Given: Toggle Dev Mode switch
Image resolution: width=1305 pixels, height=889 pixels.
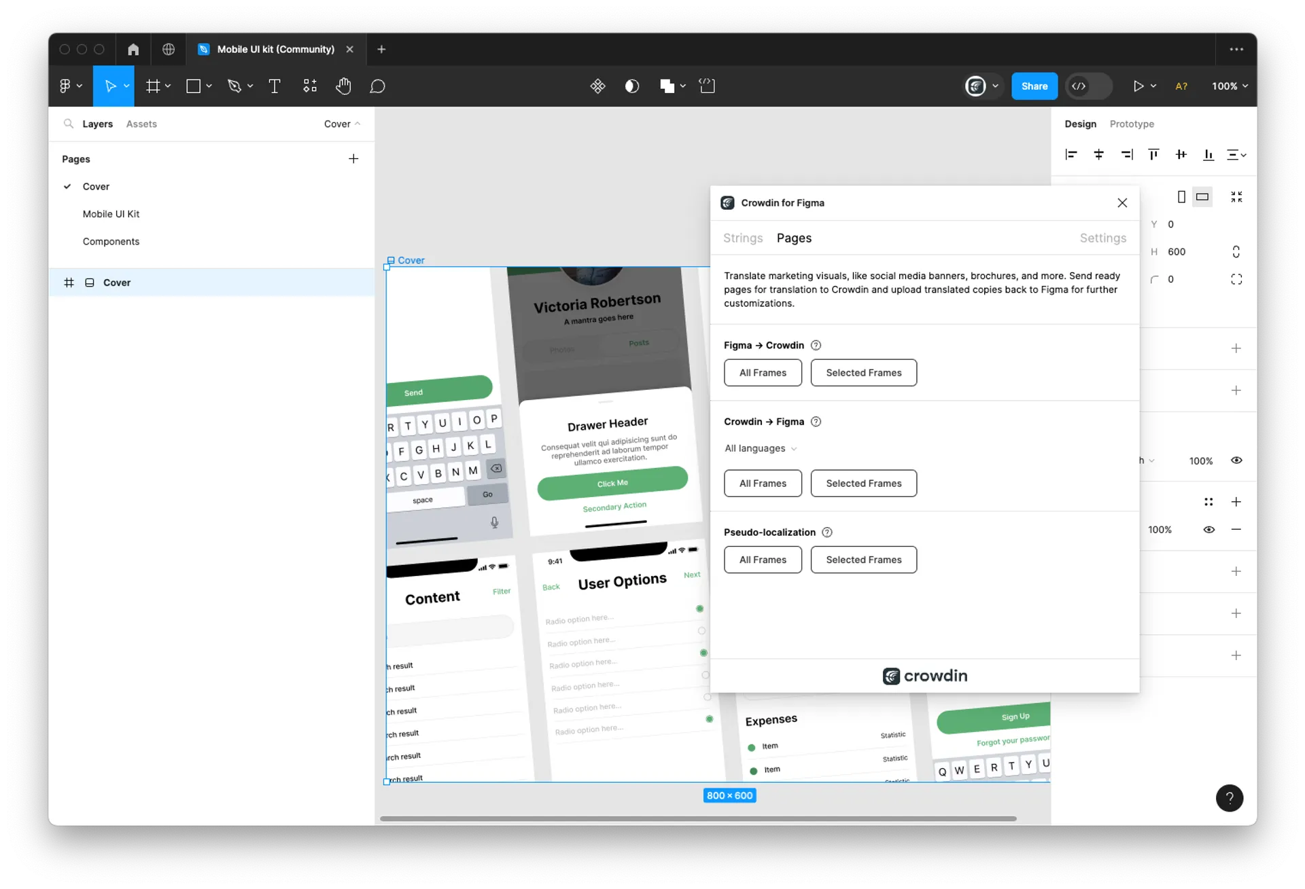Looking at the screenshot, I should [1089, 86].
